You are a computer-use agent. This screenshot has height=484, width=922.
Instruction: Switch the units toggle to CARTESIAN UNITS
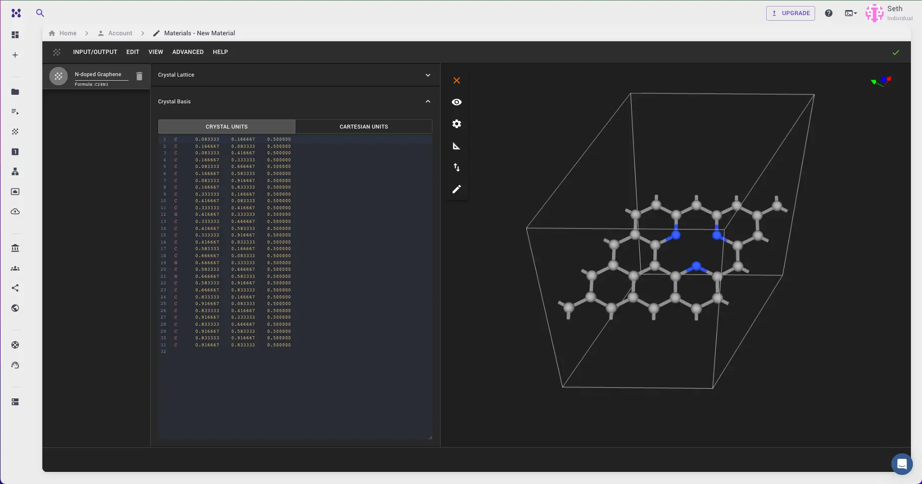[363, 127]
